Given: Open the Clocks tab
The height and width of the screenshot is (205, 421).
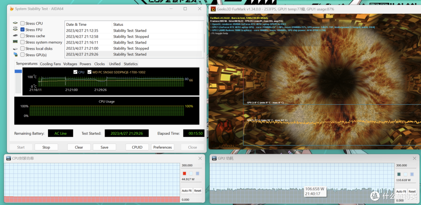Looking at the screenshot, I should point(99,64).
